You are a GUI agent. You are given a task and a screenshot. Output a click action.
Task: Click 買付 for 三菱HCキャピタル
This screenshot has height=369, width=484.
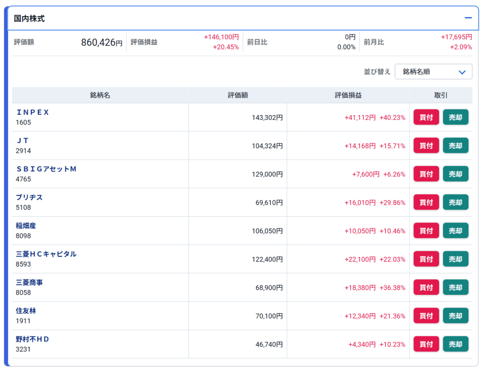426,259
